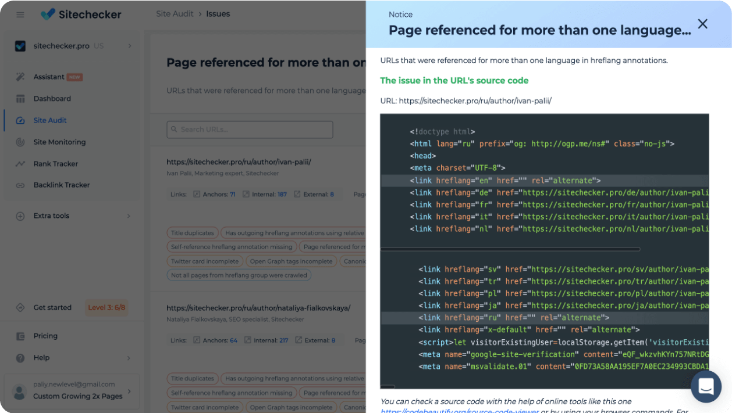Click the Help question mark icon

(20, 358)
